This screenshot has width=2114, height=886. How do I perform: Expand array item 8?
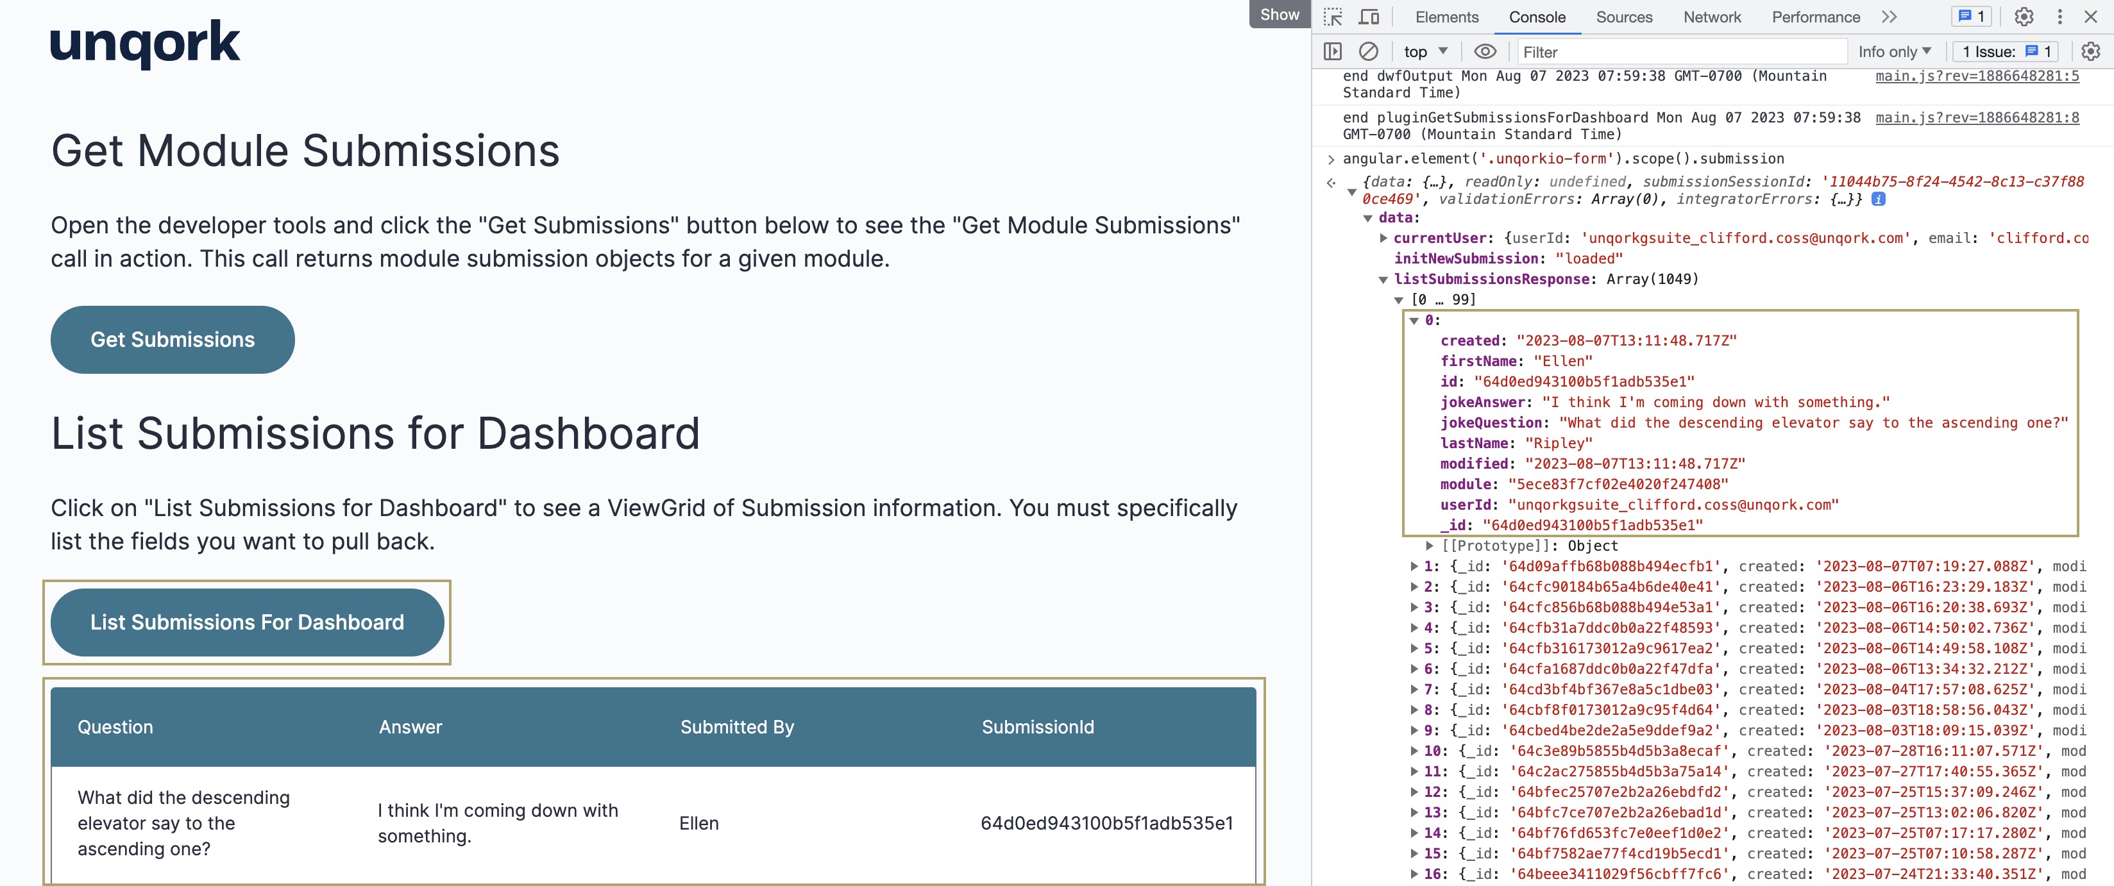(x=1414, y=710)
